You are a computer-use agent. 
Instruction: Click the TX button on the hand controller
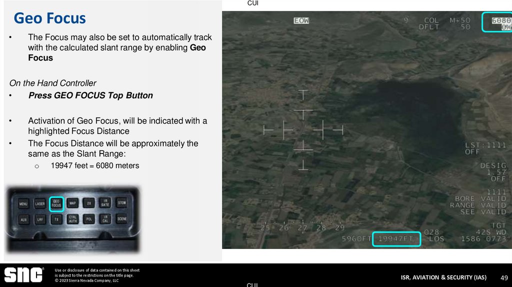pos(56,219)
